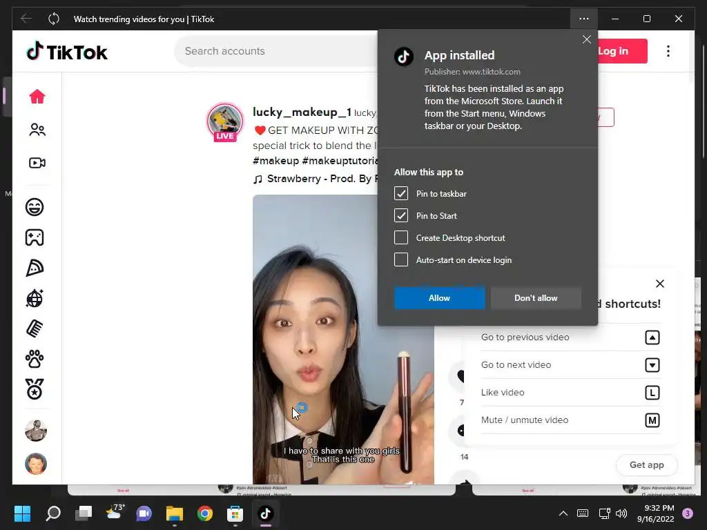Click the M key icon for Mute video

click(x=652, y=420)
